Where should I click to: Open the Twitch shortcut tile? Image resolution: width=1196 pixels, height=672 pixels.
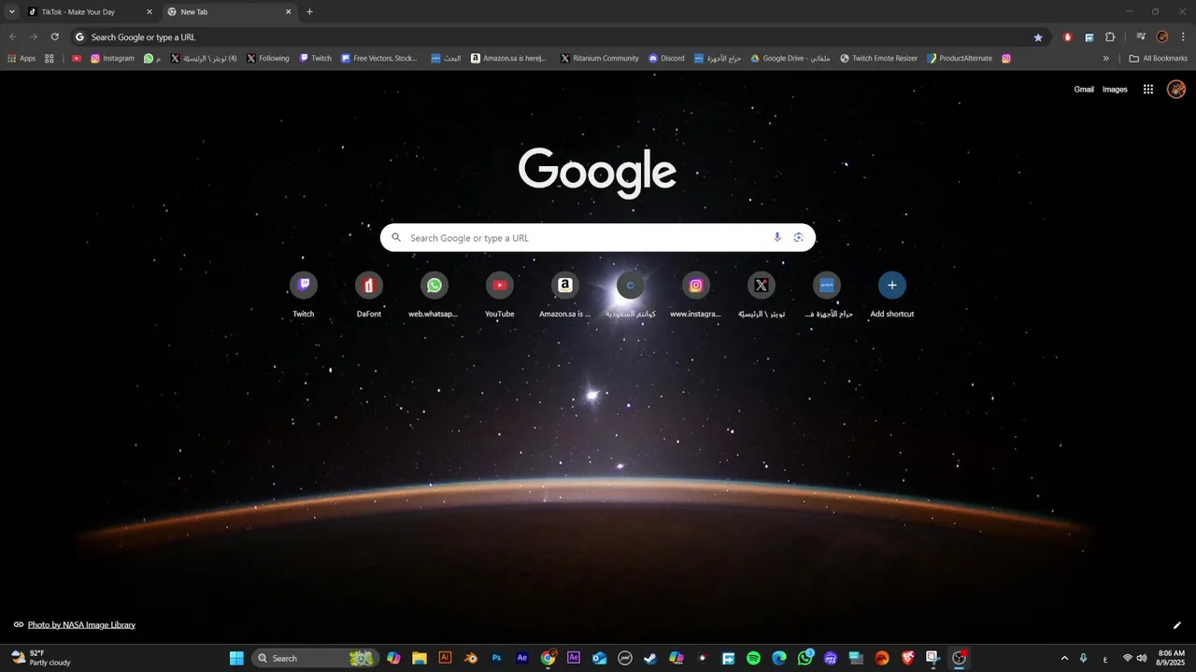(304, 295)
